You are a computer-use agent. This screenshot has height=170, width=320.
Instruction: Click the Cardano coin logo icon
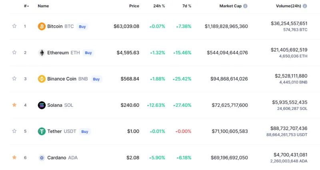point(42,158)
